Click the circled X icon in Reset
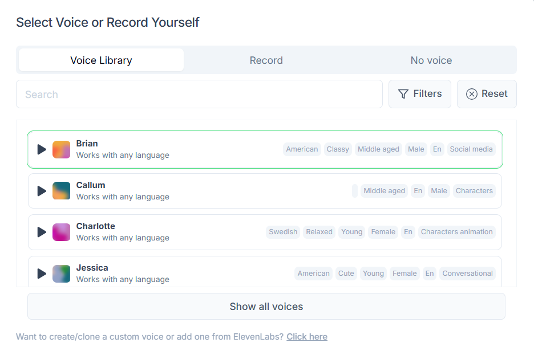 (x=472, y=94)
